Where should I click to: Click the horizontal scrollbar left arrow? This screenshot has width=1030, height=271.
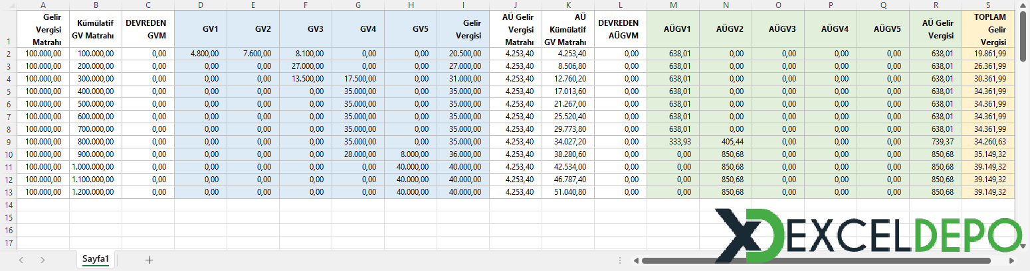tap(636, 260)
